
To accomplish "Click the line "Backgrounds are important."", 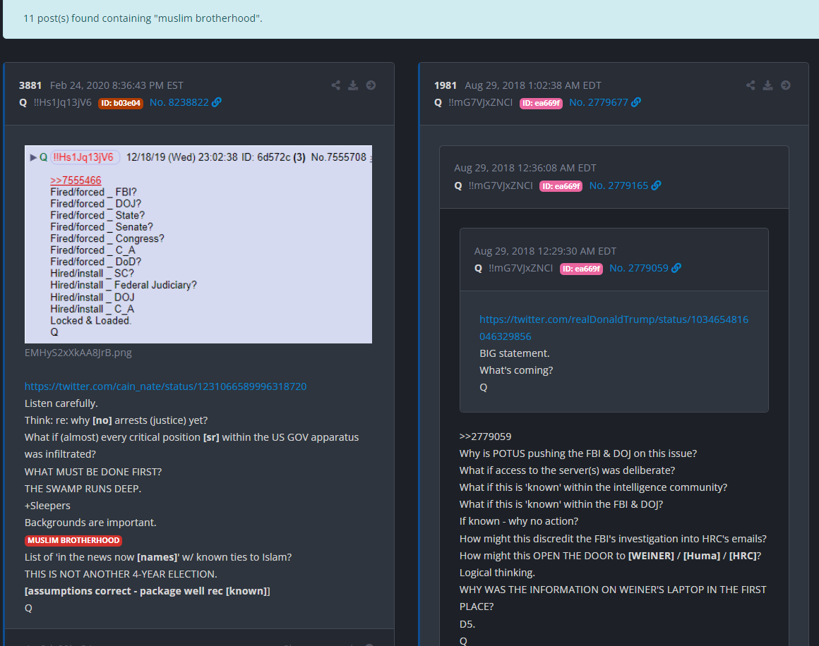I will 90,523.
